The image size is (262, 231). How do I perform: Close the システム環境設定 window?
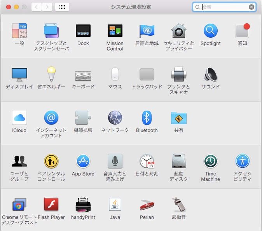click(9, 7)
